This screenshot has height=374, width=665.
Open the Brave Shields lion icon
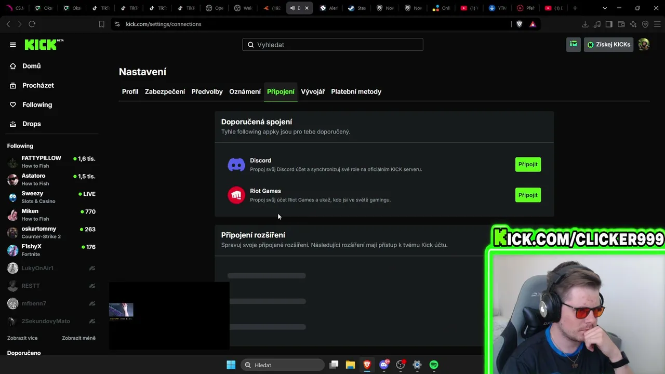click(x=519, y=24)
